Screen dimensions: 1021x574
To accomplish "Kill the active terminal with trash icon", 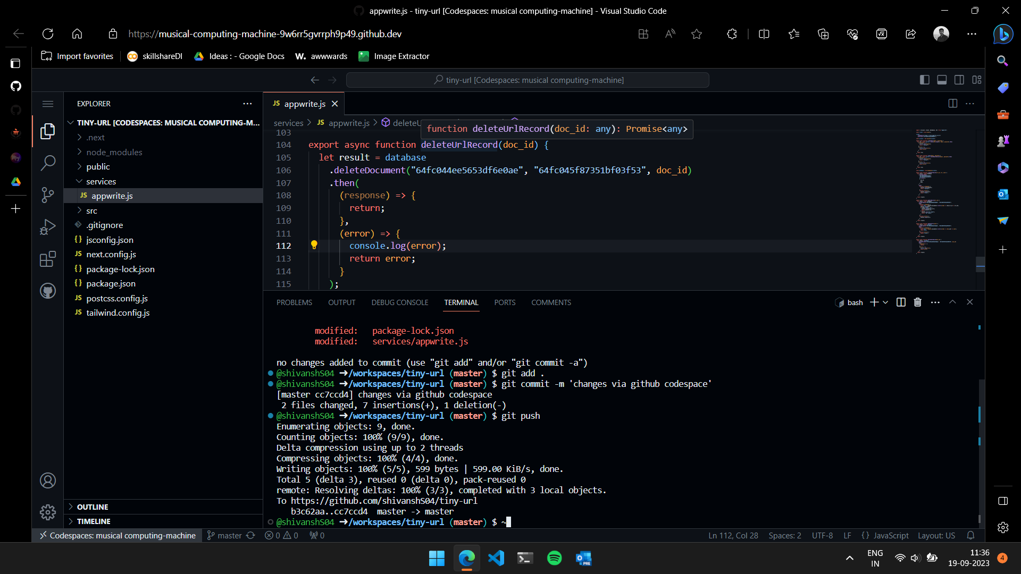I will click(917, 302).
